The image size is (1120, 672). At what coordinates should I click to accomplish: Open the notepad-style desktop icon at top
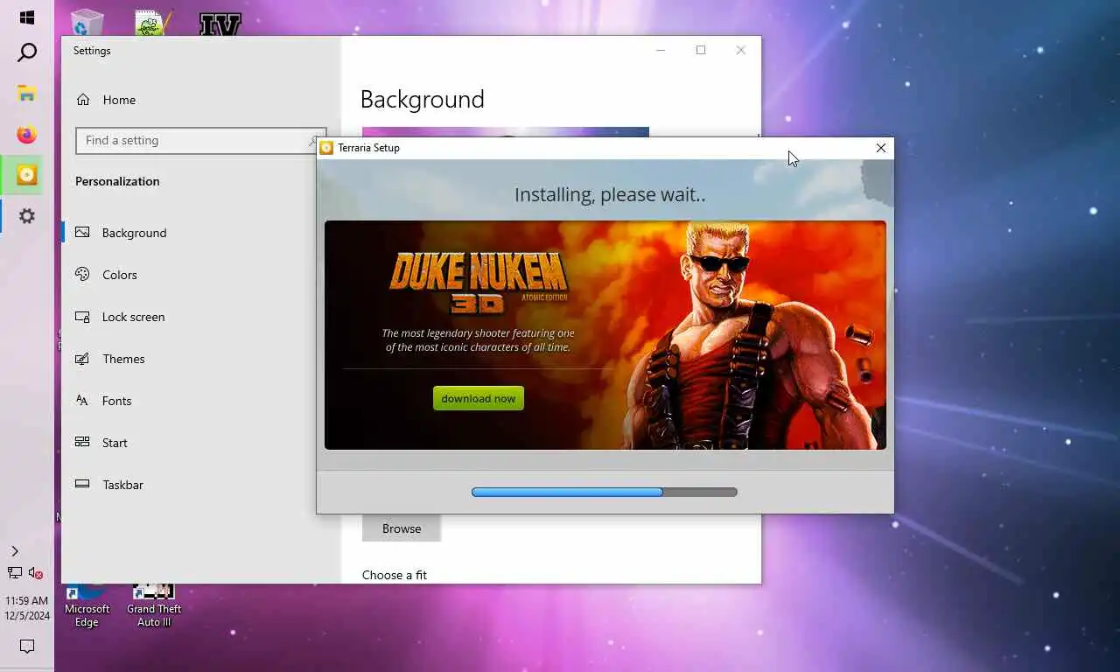(153, 23)
